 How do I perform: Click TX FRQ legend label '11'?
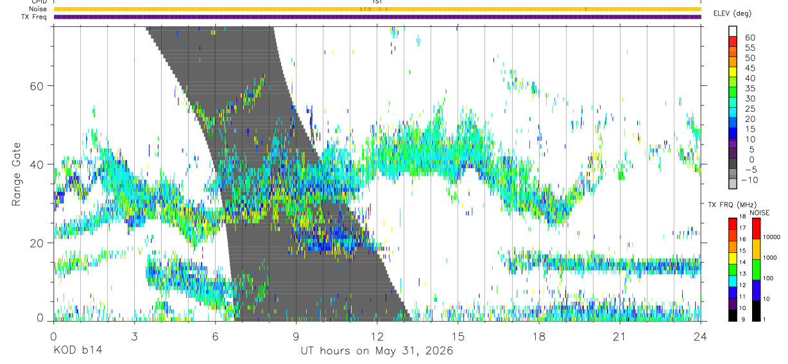click(x=742, y=297)
